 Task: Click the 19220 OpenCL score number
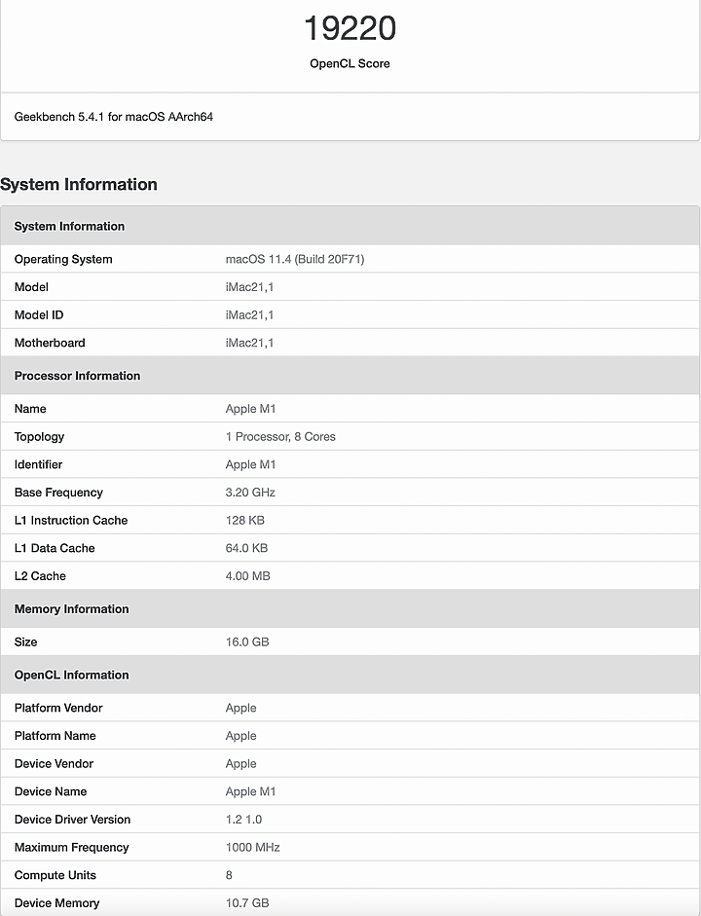[350, 28]
